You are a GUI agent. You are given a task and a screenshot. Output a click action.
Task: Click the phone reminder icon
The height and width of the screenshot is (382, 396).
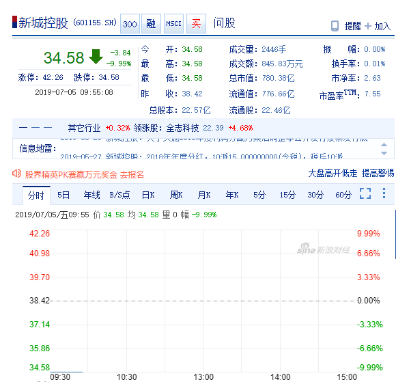coord(335,26)
